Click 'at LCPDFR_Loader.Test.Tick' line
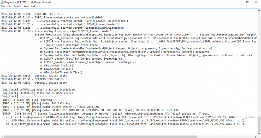The image size is (261, 138). tap(81, 59)
